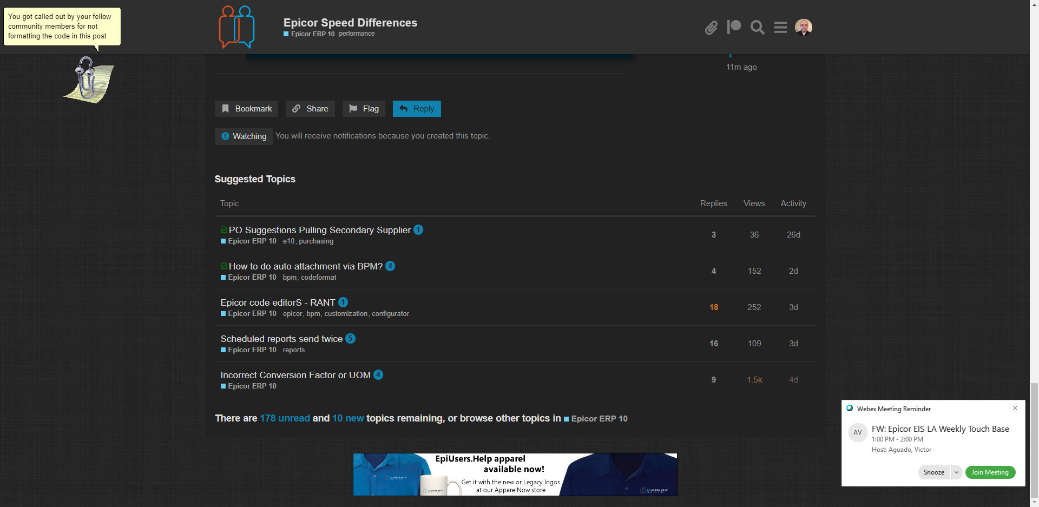Open the EpiUsers community logo home link
This screenshot has width=1039, height=507.
tap(236, 27)
